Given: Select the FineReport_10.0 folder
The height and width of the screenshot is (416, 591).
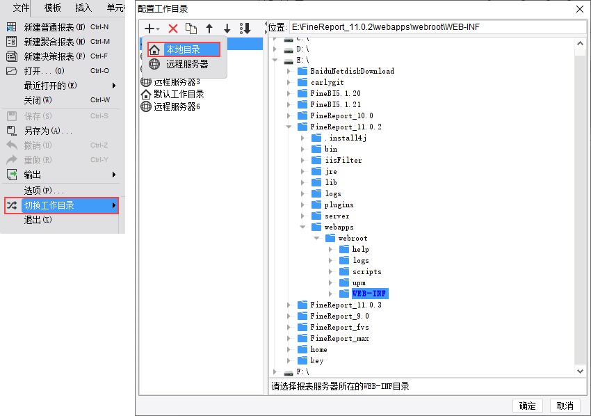Looking at the screenshot, I should pyautogui.click(x=341, y=115).
